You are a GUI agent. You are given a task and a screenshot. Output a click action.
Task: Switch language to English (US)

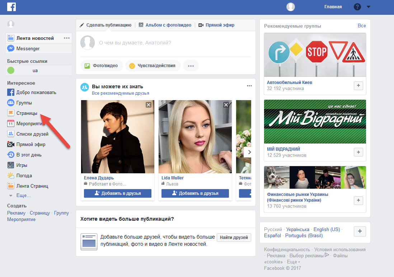(327, 230)
